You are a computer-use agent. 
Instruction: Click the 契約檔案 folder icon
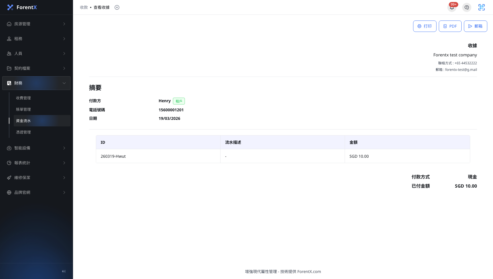coord(9,68)
